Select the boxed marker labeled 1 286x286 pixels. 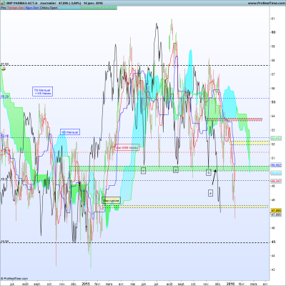[143, 170]
